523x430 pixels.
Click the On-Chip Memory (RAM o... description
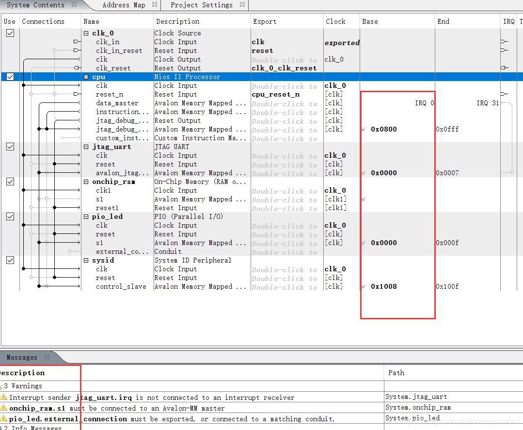[x=200, y=182]
